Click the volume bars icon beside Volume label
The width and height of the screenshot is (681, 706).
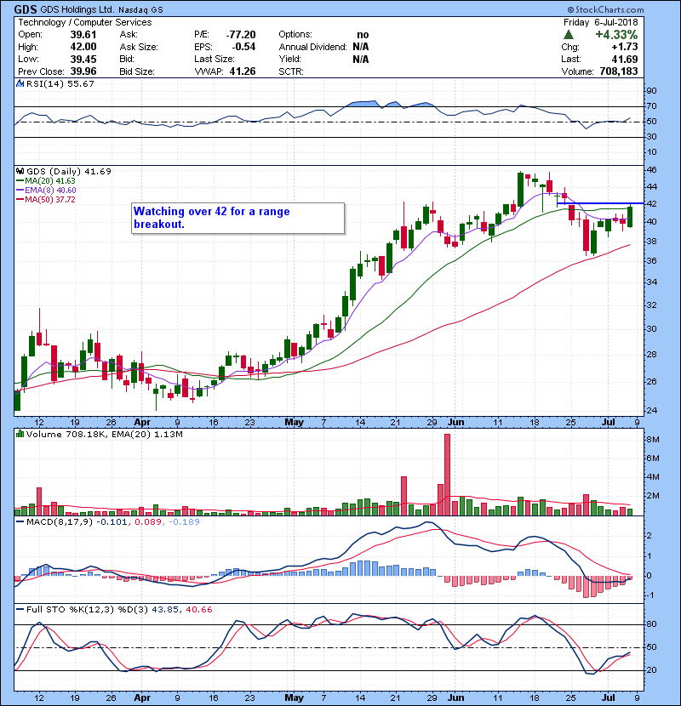coord(20,434)
